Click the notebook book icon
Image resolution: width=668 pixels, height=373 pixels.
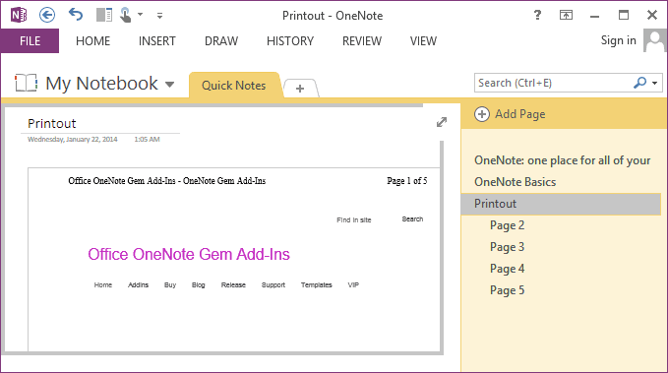click(x=26, y=83)
